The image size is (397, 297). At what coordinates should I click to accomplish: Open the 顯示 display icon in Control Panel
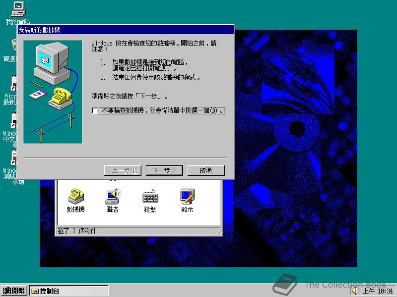tap(188, 200)
